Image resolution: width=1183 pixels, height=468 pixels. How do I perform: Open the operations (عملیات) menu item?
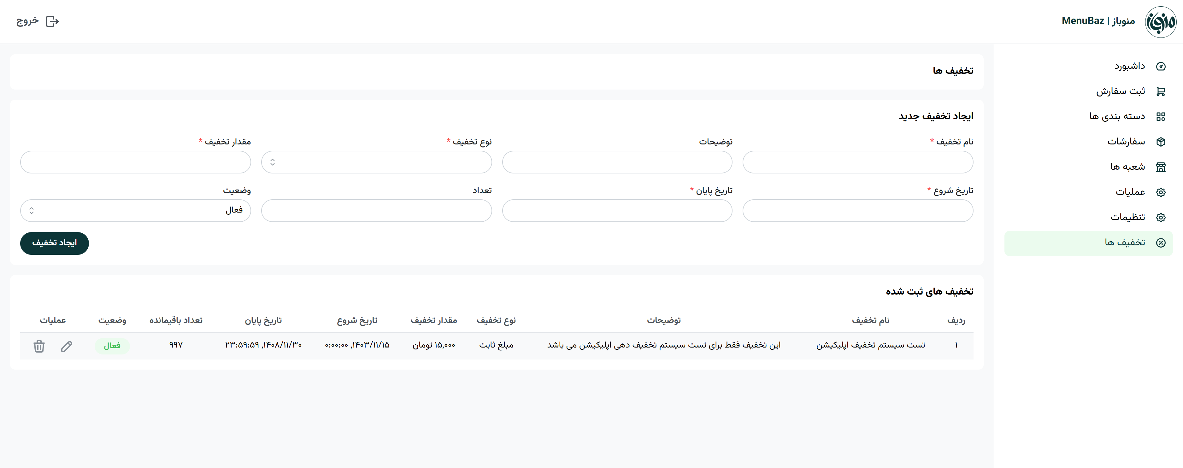pyautogui.click(x=1130, y=192)
